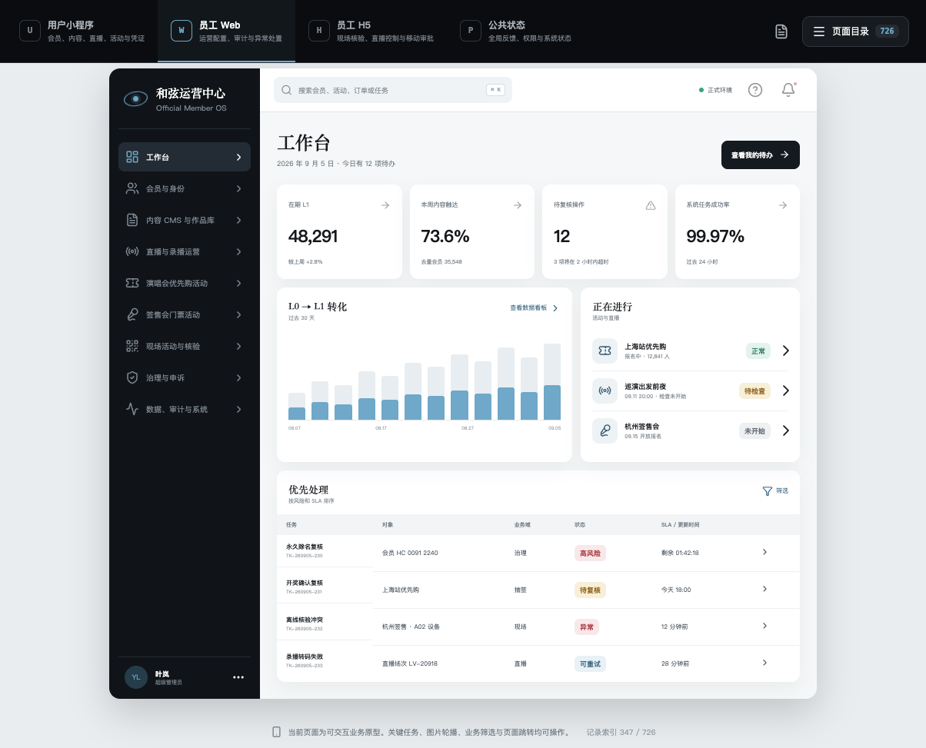
Task: Expand 现场活动与核验 chevron
Action: coord(238,346)
